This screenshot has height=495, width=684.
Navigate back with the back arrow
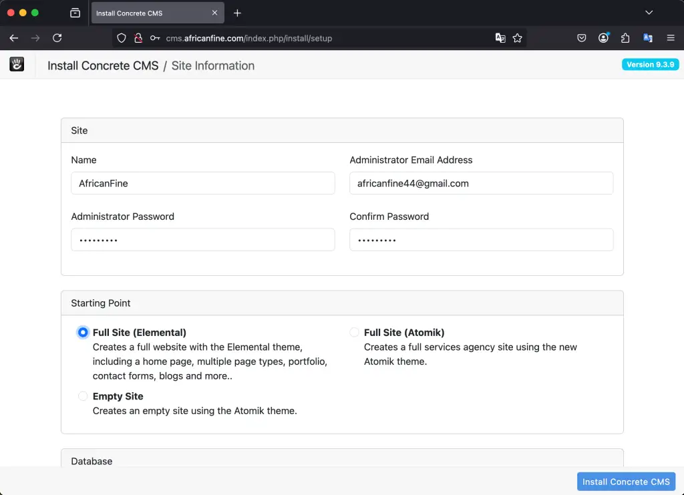point(13,38)
